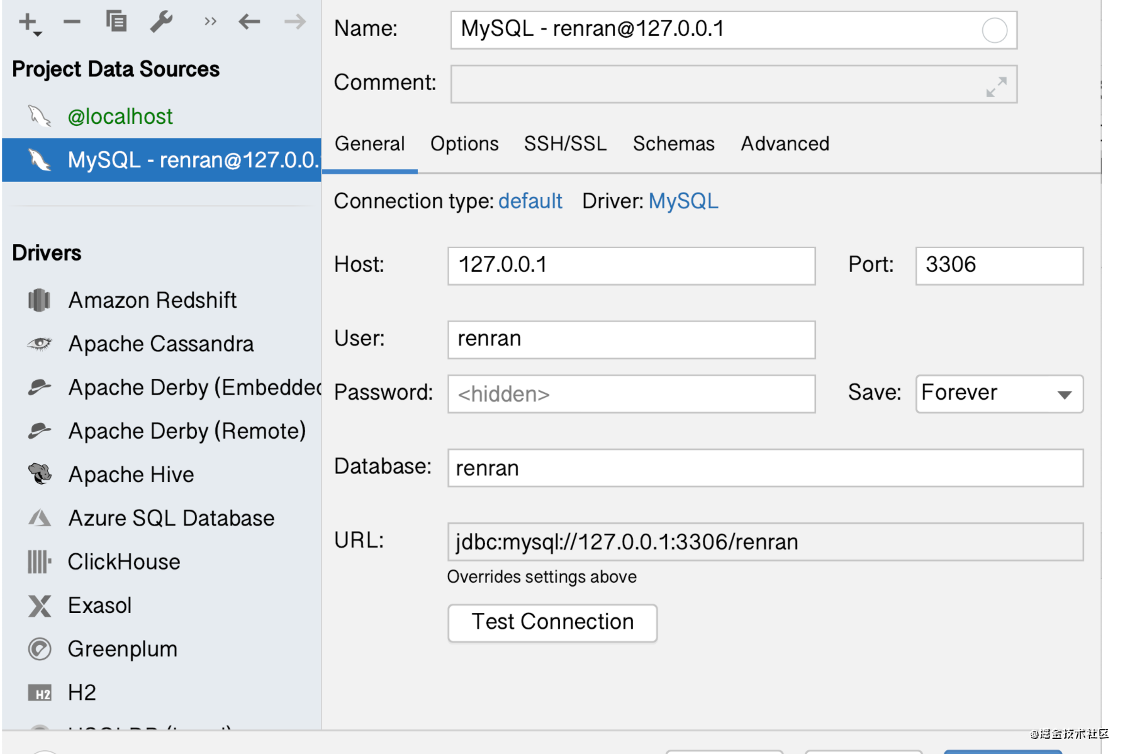Viewport: 1125px width, 754px height.
Task: Open the SSH/SSL tab
Action: click(x=565, y=144)
